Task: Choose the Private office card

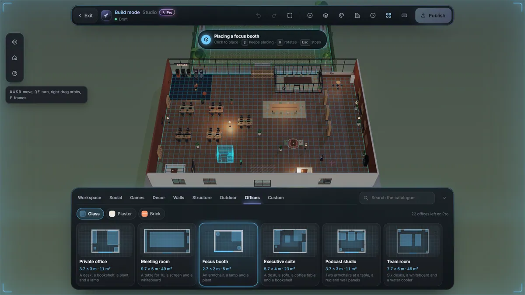Action: pos(105,255)
